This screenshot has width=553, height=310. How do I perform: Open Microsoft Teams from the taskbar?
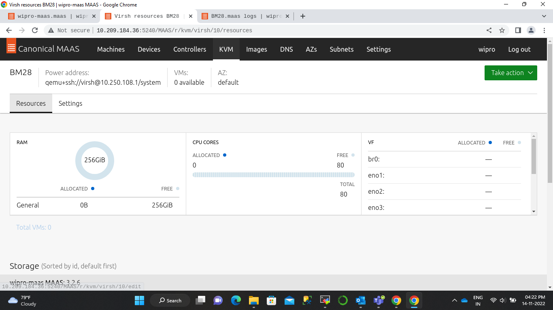[379, 300]
